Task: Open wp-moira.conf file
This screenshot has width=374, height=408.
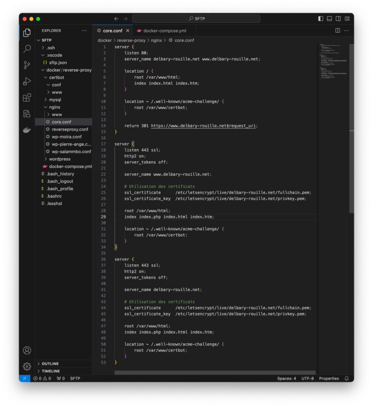Action: click(64, 137)
